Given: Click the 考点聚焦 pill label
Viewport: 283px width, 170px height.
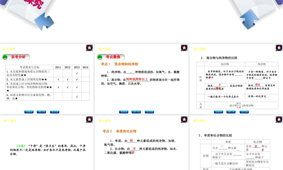Looking at the screenshot, I should (111, 57).
